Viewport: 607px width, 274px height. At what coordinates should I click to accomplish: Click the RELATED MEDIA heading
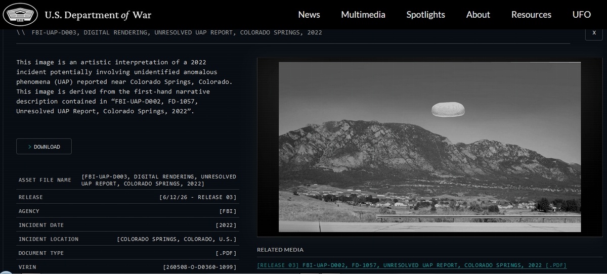pos(280,250)
